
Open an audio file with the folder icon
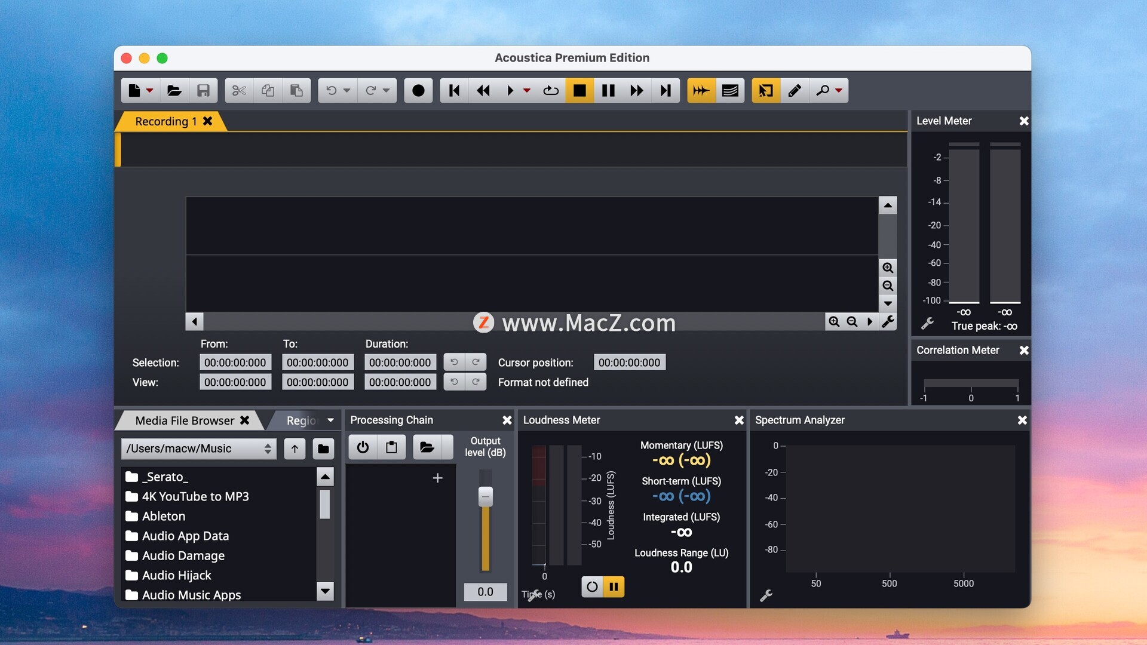(x=174, y=91)
